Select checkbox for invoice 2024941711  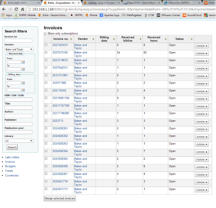pyautogui.click(x=46, y=189)
